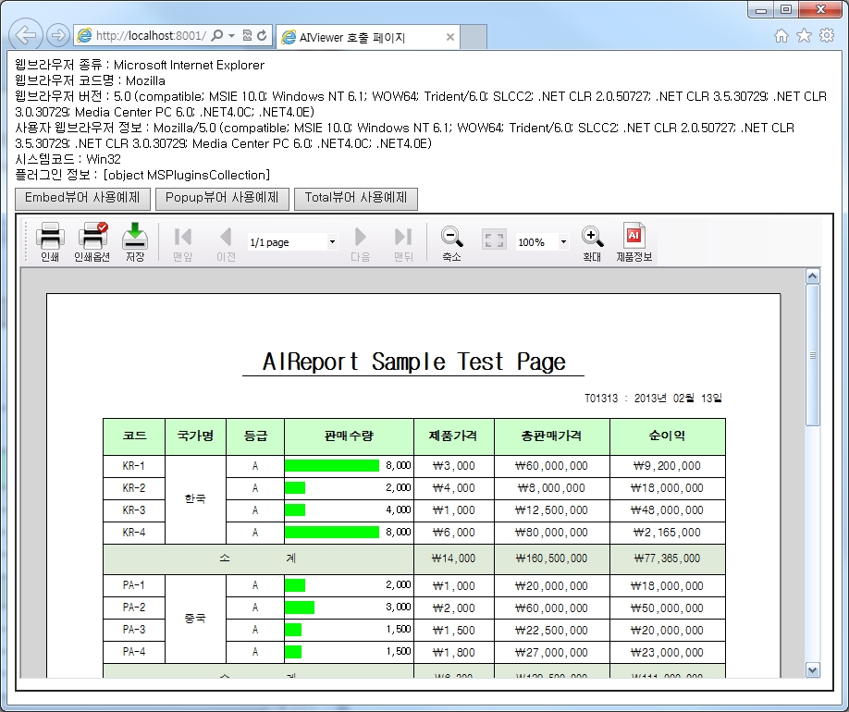
Task: Click the Embed뷰어 사용예제 button
Action: coord(82,198)
